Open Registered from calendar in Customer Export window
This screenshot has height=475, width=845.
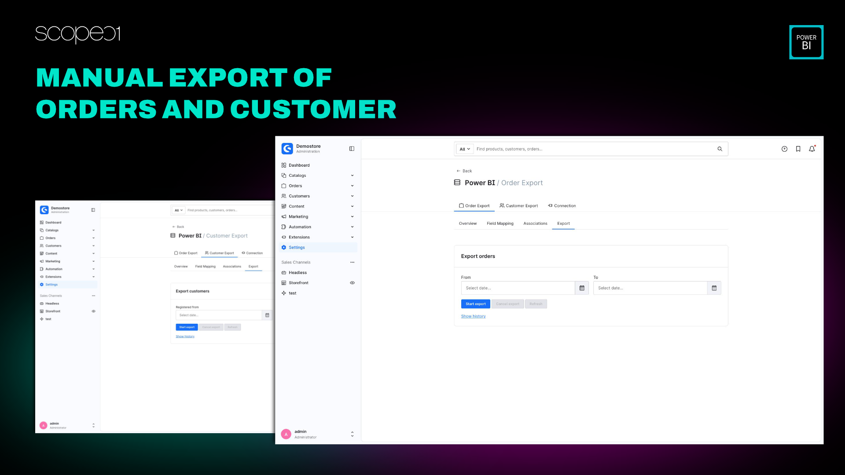click(x=267, y=315)
